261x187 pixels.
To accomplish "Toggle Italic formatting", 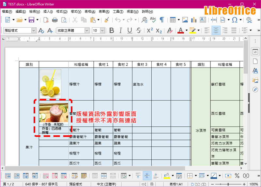I will 120,31.
